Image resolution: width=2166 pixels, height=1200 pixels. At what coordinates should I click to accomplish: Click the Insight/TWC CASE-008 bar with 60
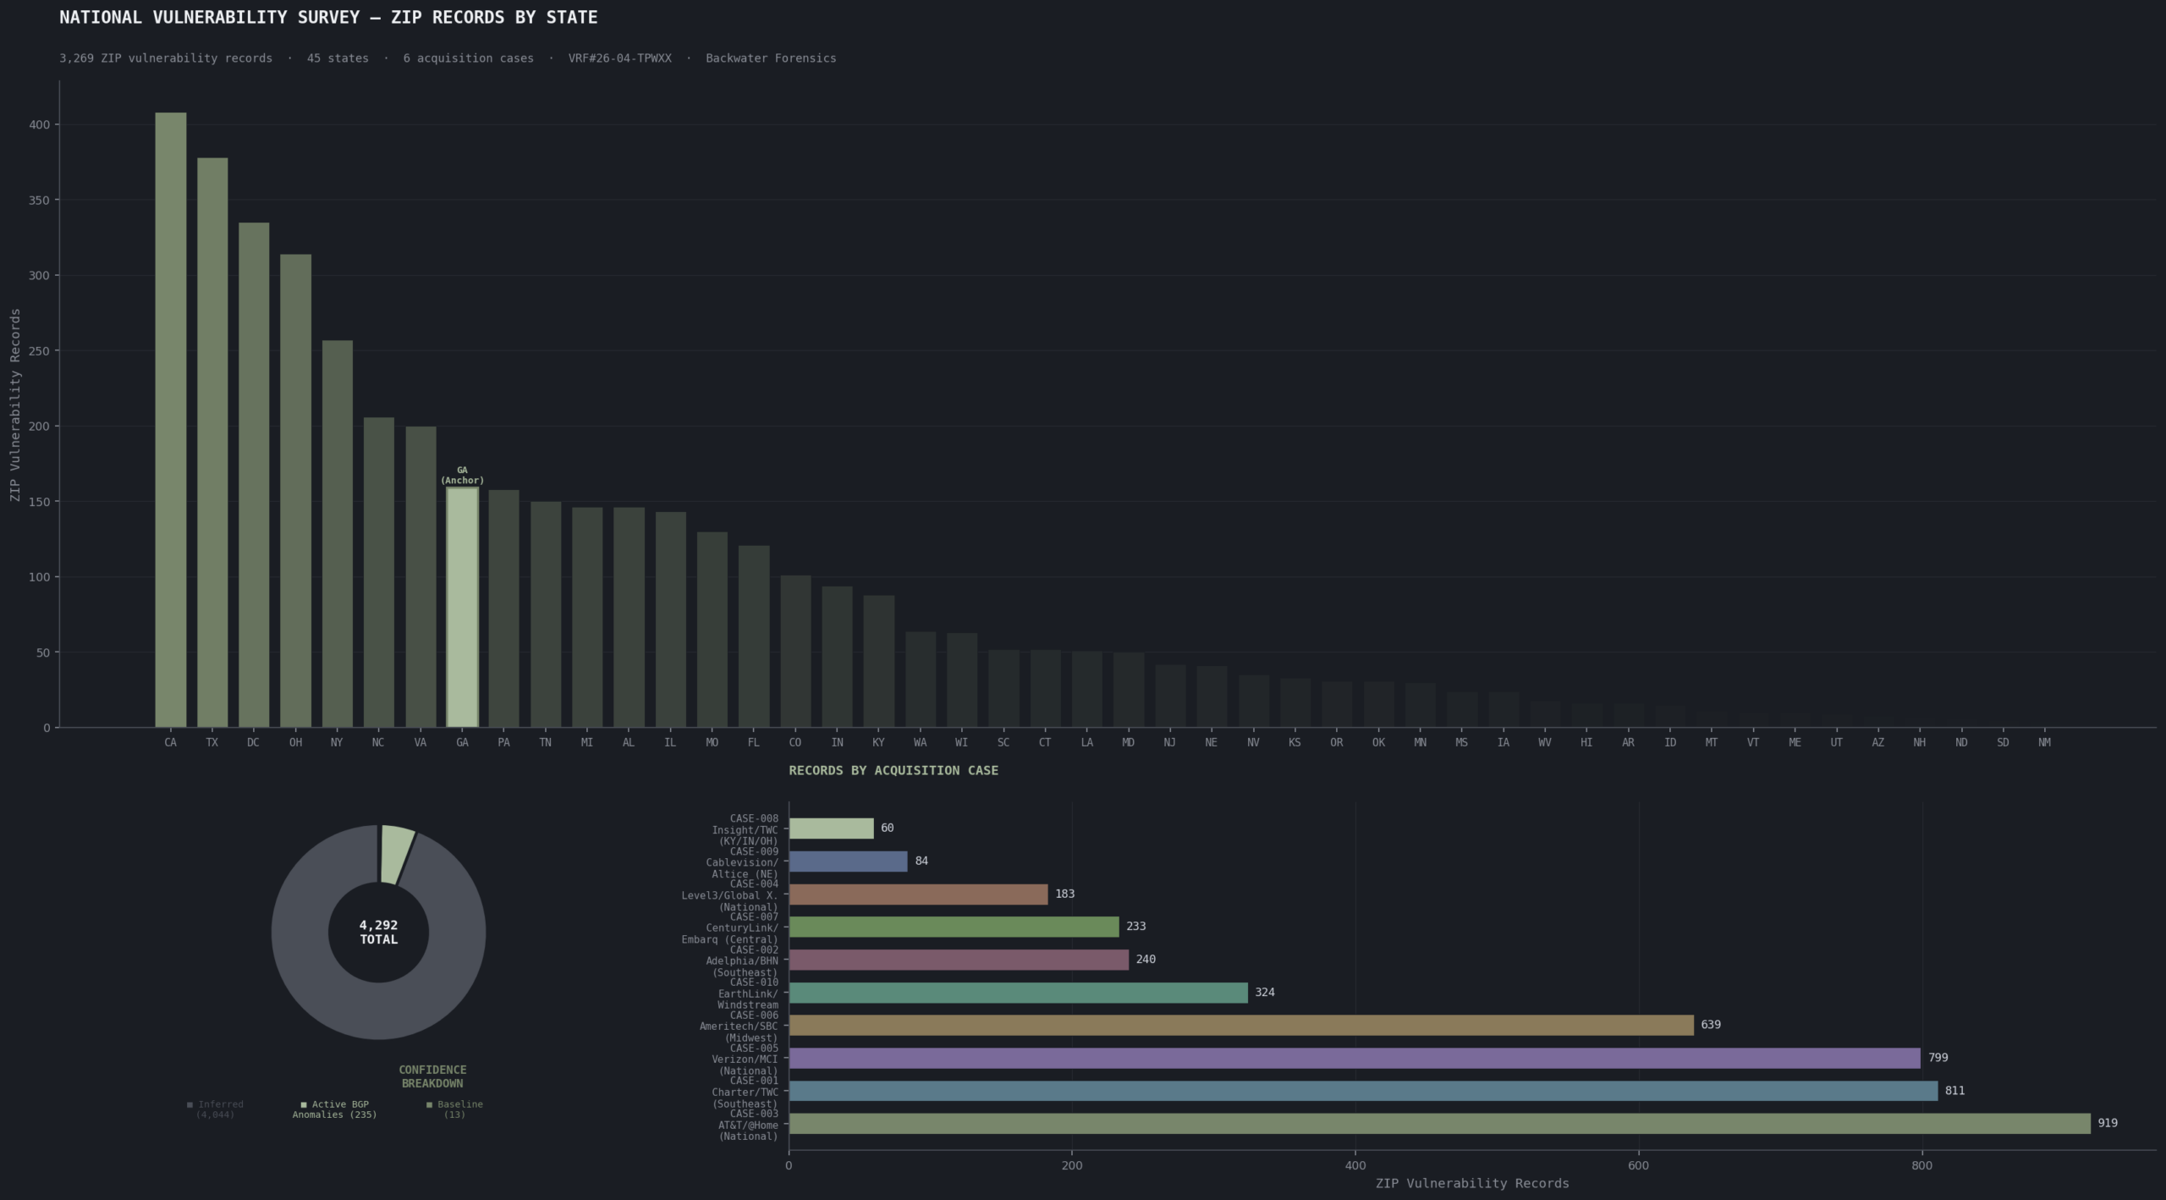click(831, 828)
